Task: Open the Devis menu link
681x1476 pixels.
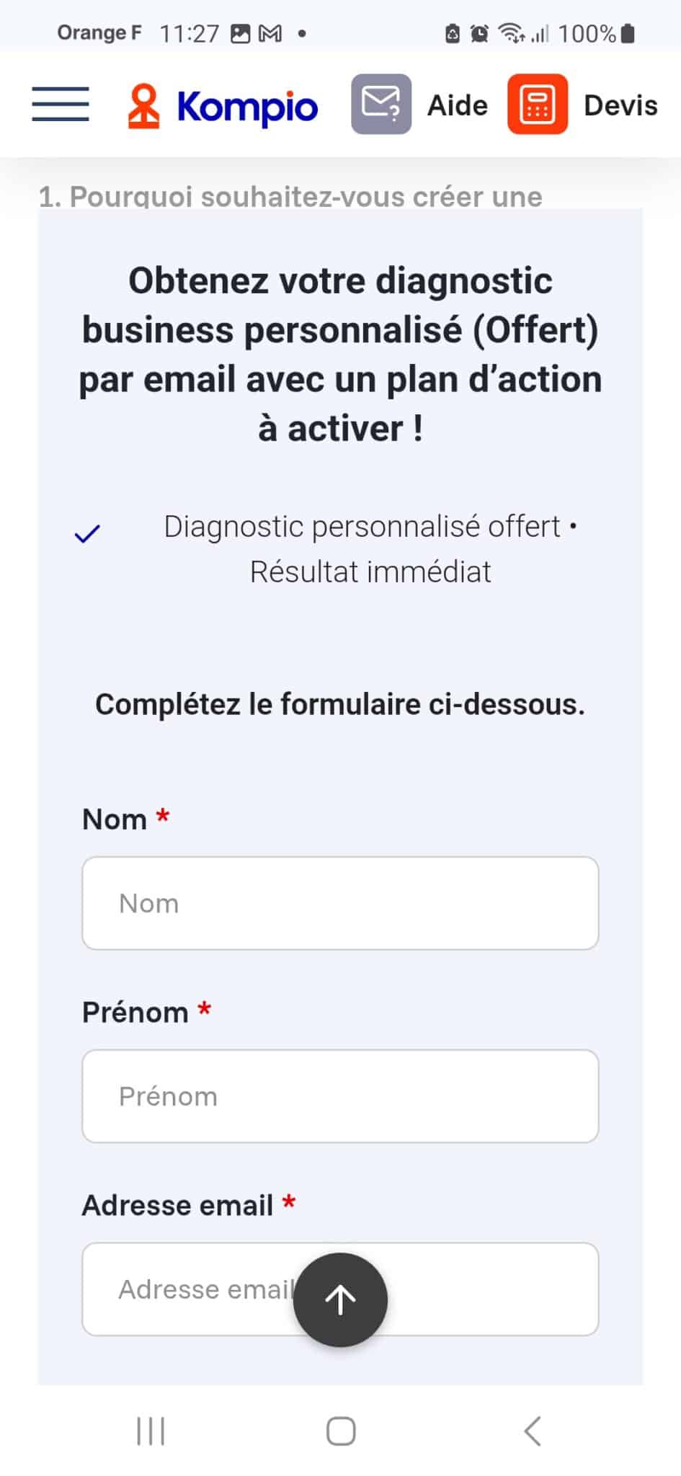Action: click(620, 105)
